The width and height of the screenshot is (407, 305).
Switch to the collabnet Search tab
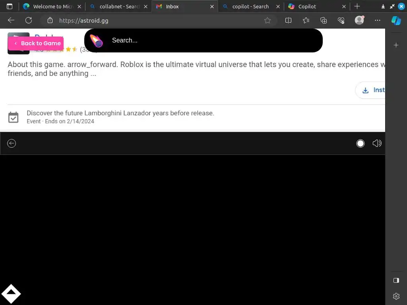pyautogui.click(x=119, y=6)
